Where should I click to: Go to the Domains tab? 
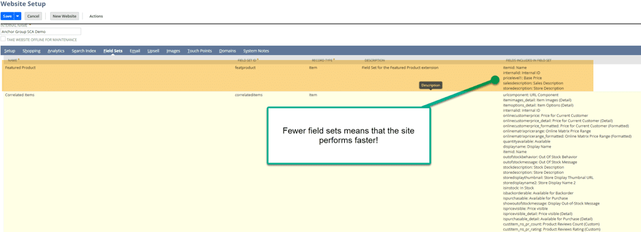click(227, 51)
